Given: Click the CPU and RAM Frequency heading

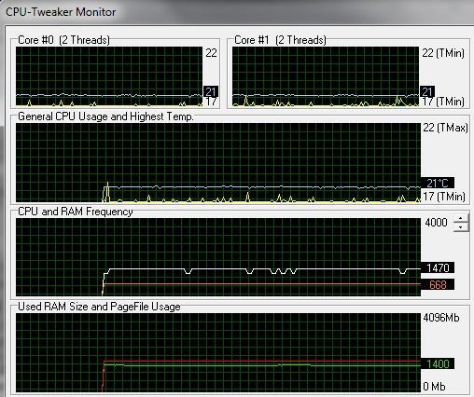Looking at the screenshot, I should 76,212.
